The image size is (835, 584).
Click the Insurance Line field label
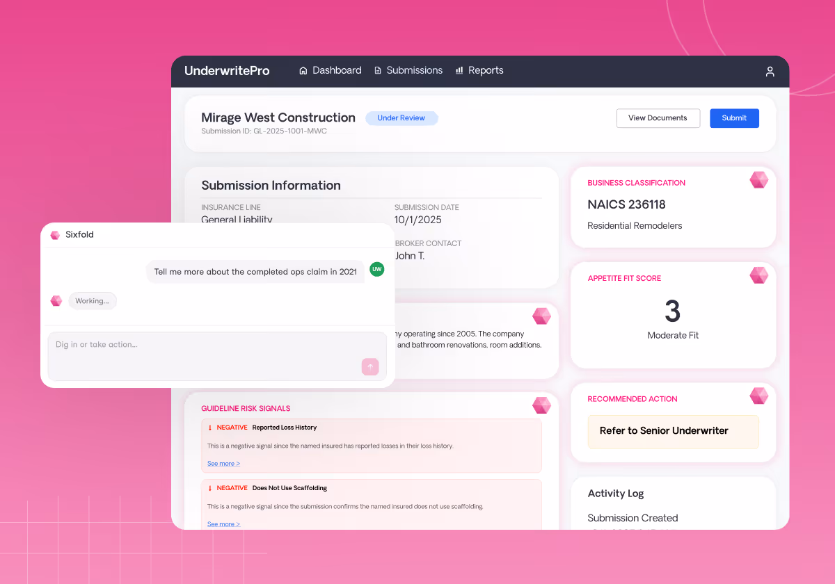point(231,207)
